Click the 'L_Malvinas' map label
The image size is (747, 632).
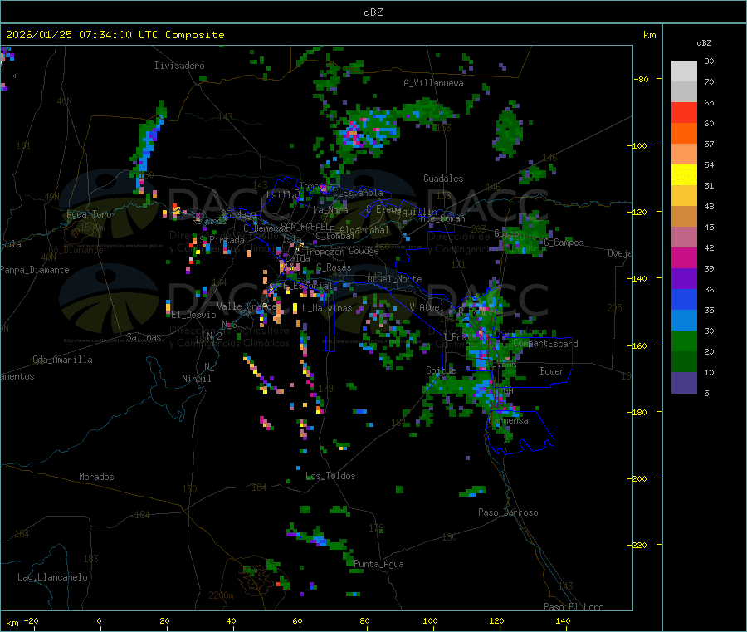coord(327,308)
